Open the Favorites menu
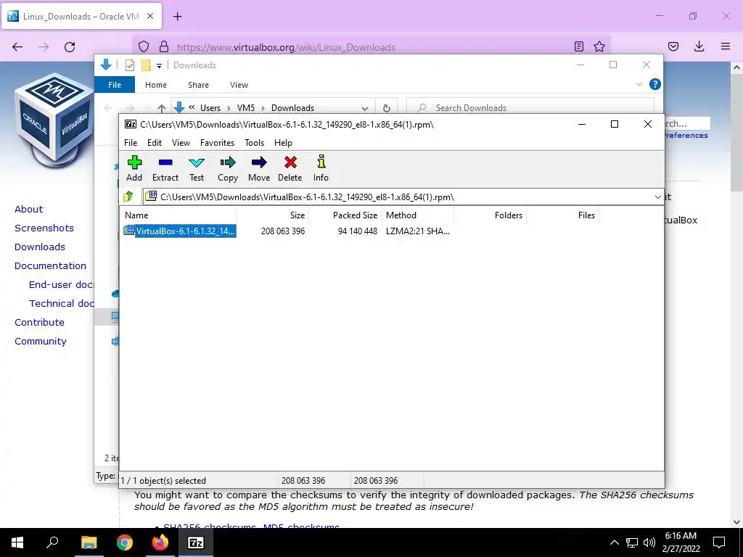 (x=217, y=143)
